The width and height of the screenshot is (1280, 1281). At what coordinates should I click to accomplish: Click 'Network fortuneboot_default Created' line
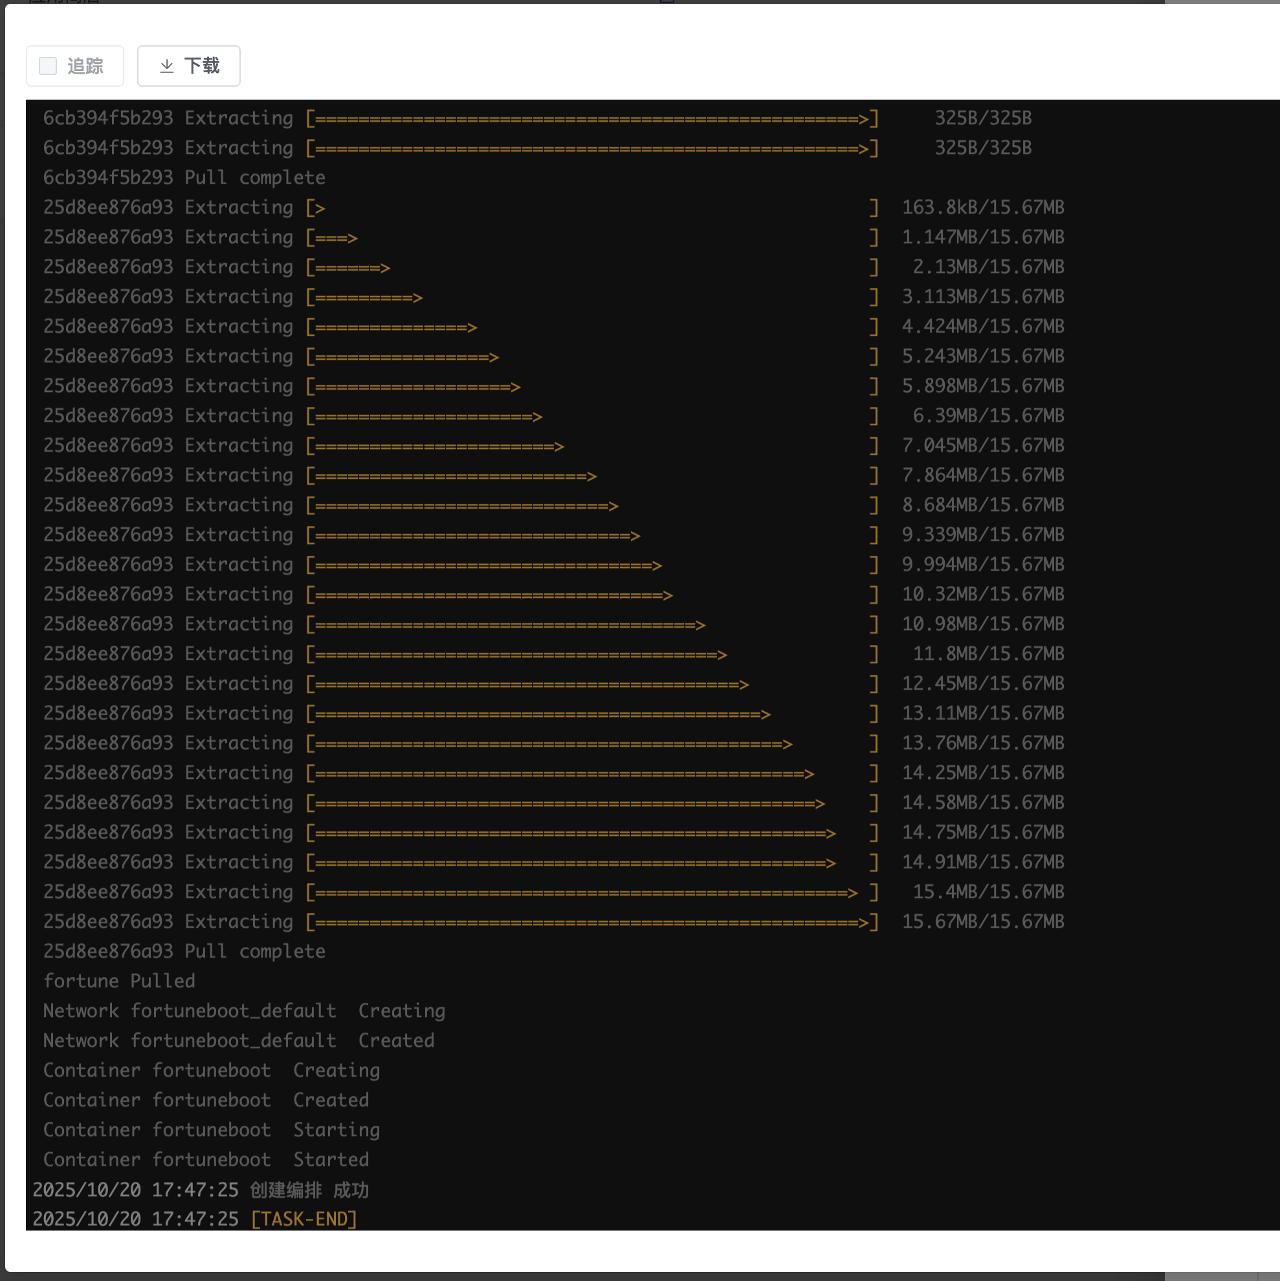[x=239, y=1040]
